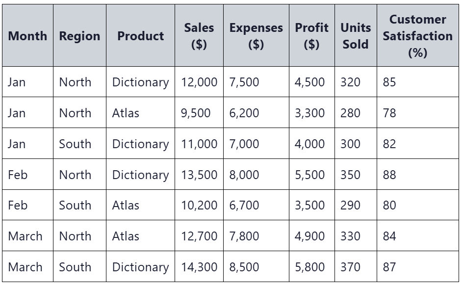This screenshot has height=286, width=463.
Task: Select the 13,500 sales cell
Action: tap(199, 175)
